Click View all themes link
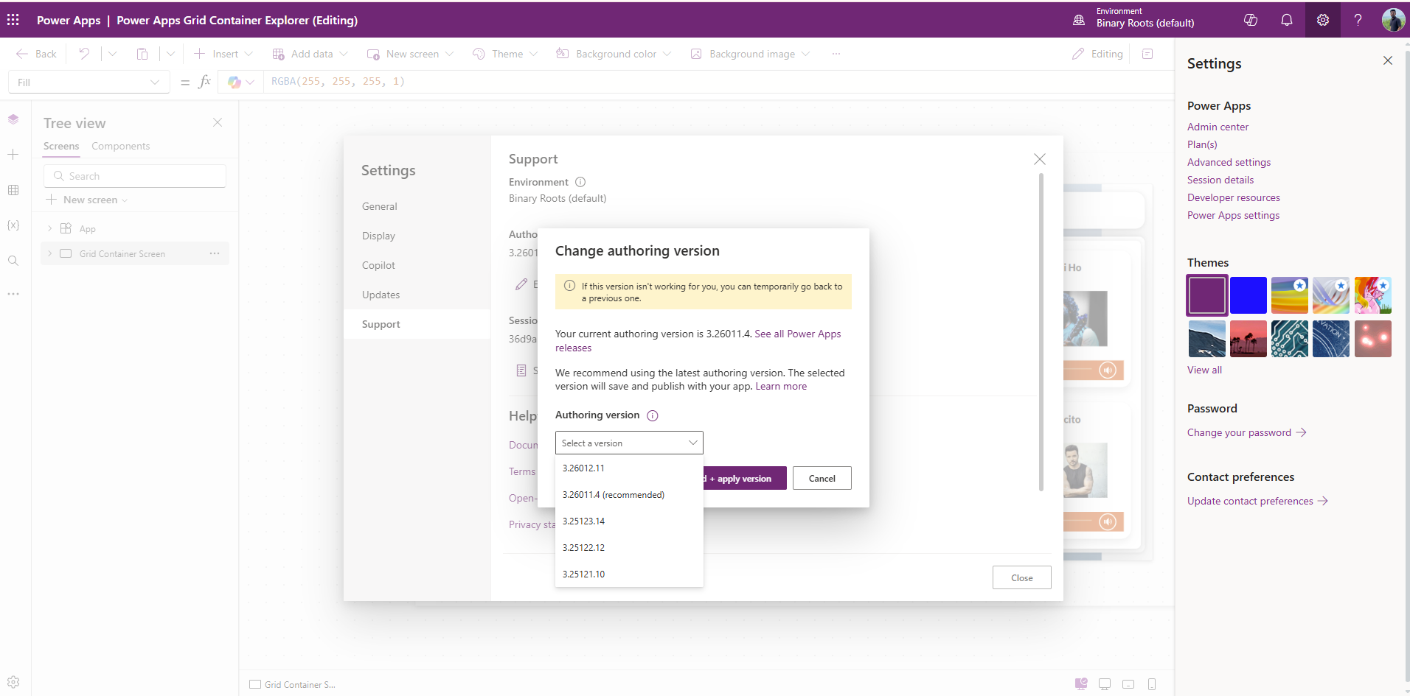Image resolution: width=1410 pixels, height=696 pixels. 1205,370
